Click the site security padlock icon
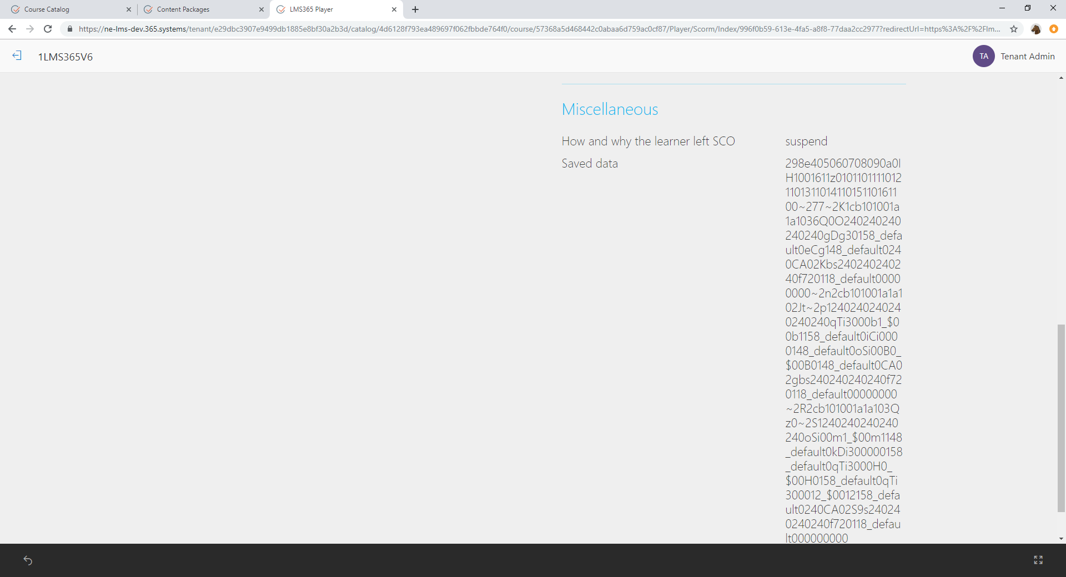Viewport: 1066px width, 577px height. (69, 29)
